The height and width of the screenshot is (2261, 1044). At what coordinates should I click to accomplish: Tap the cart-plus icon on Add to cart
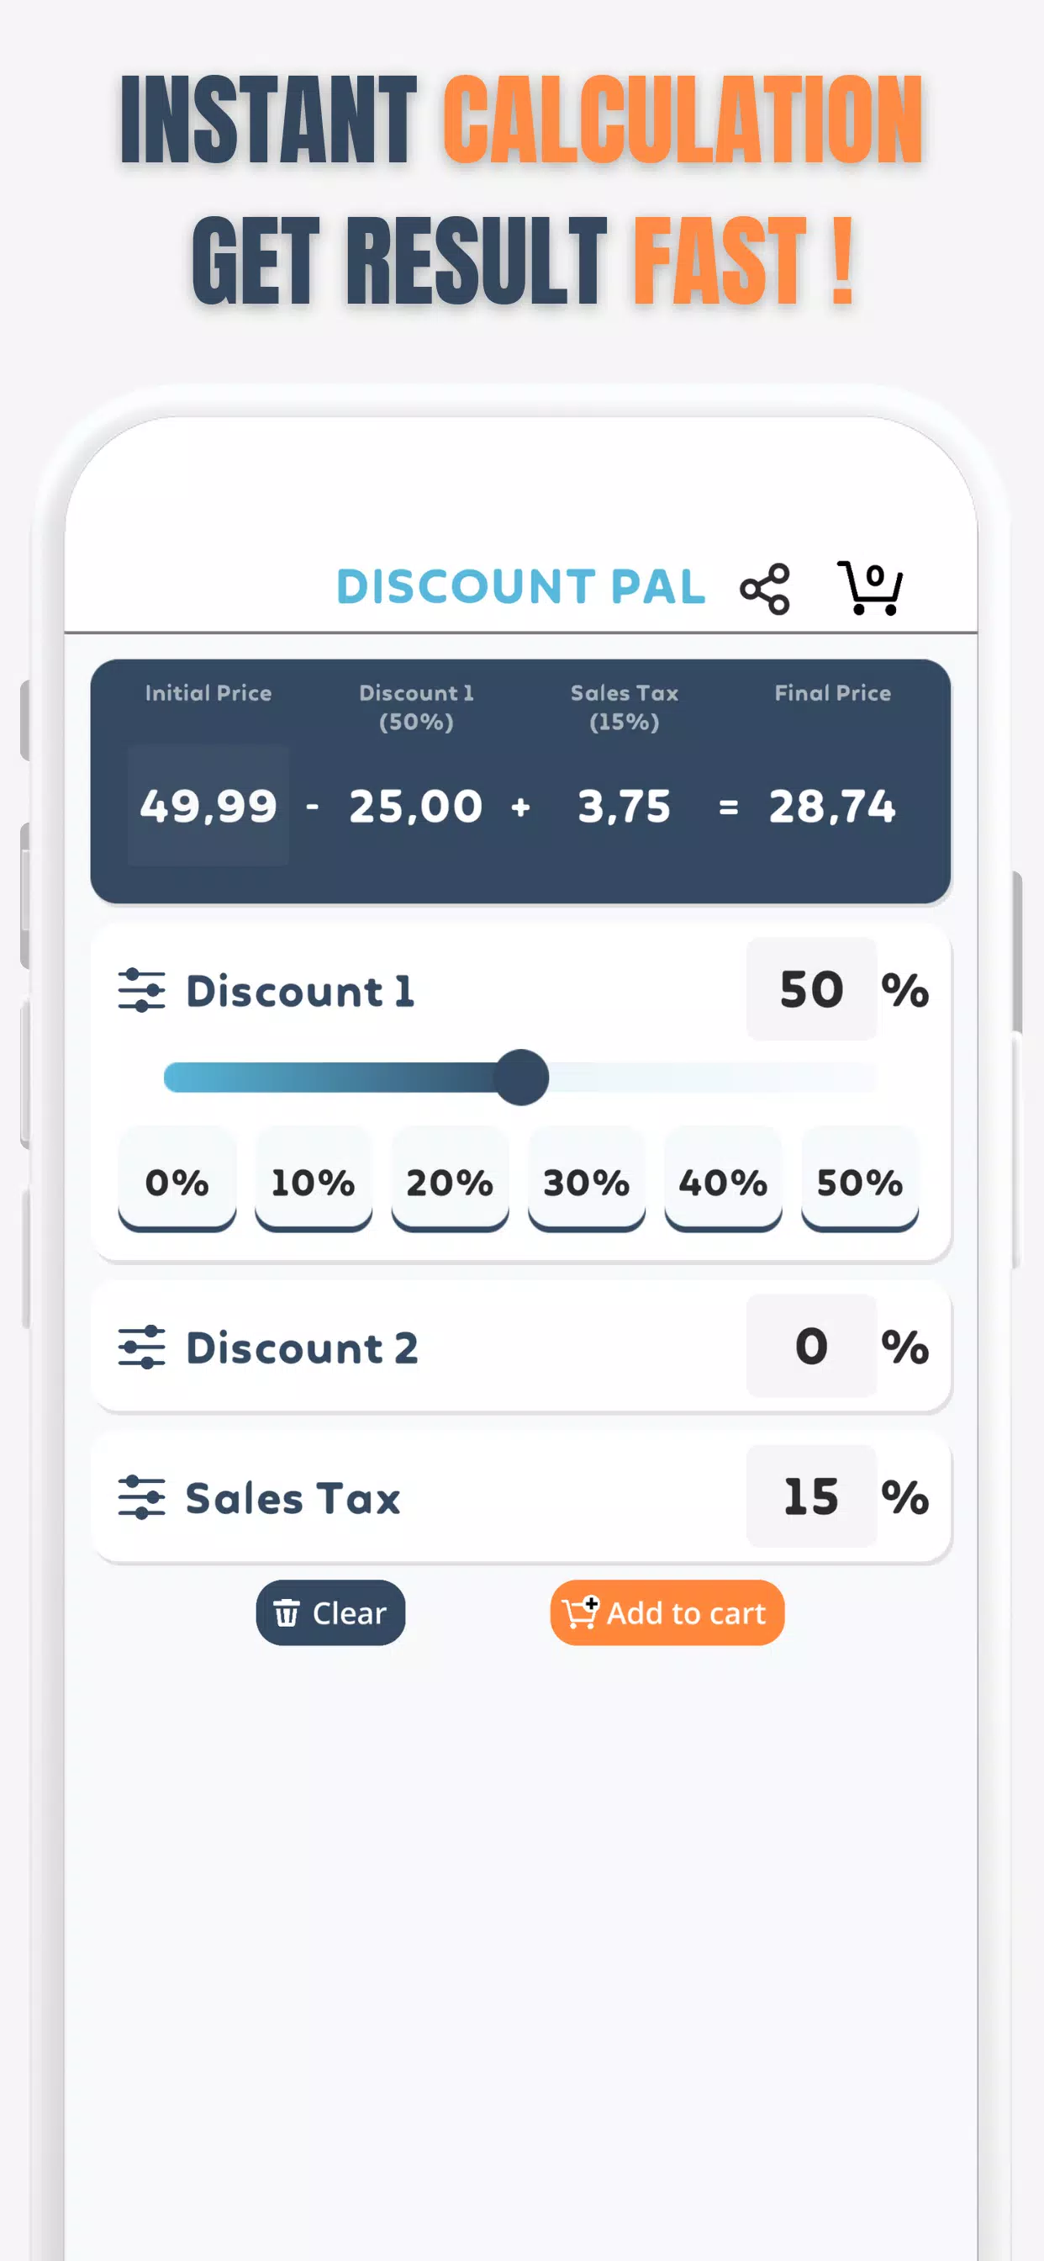(580, 1613)
